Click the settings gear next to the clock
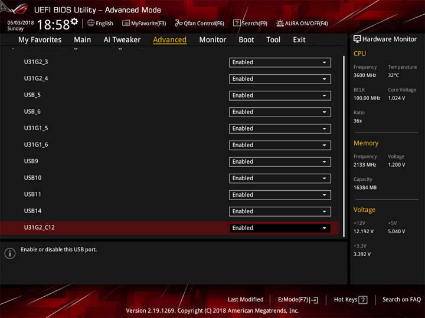The image size is (425, 318). click(x=74, y=21)
